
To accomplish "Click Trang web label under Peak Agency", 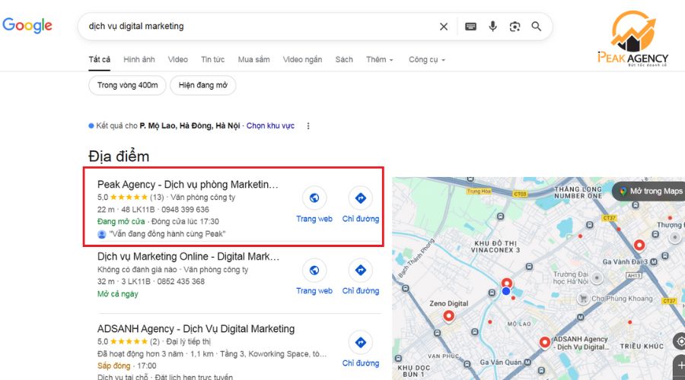I will 314,219.
